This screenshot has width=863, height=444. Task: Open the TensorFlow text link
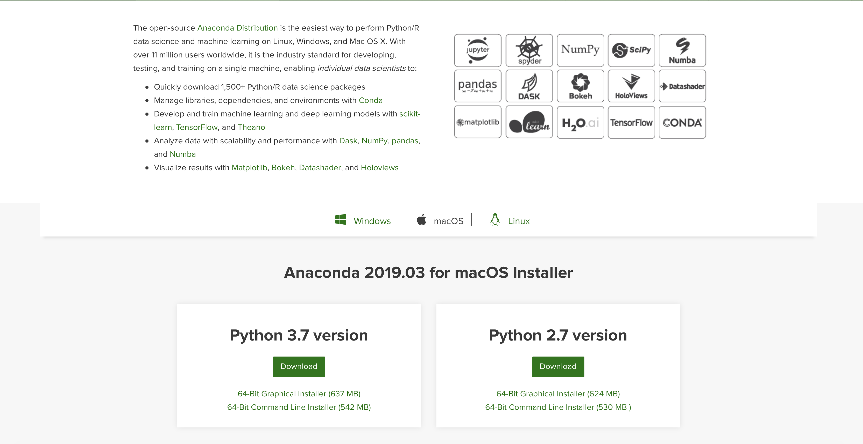coord(197,128)
